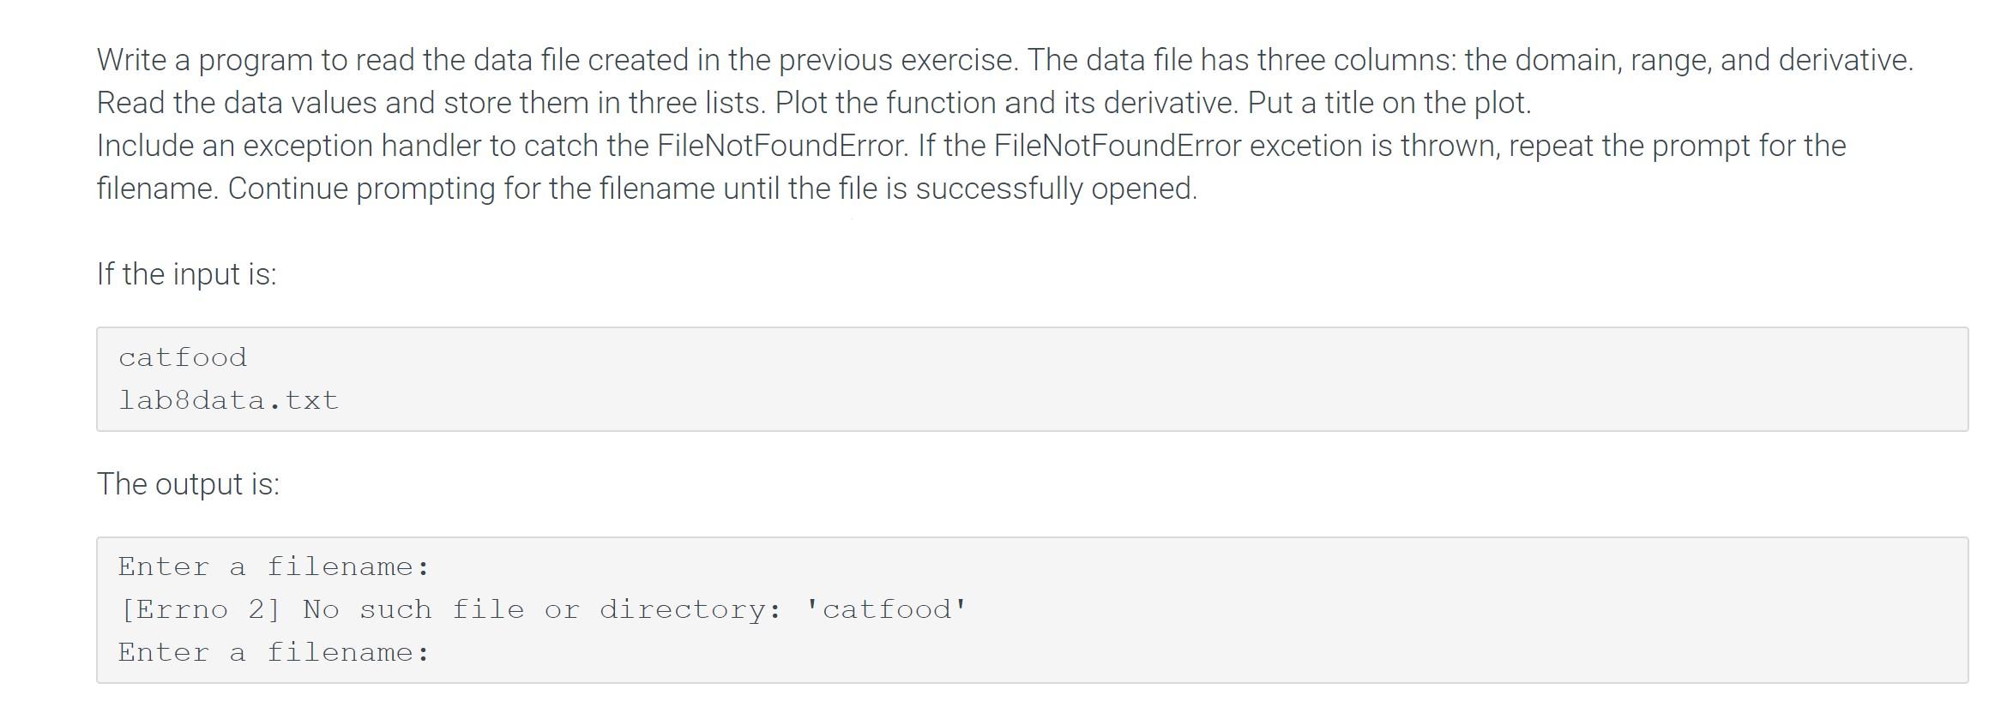2007x719 pixels.
Task: Click the first FileNotFoundError word in instructions
Action: 782,146
